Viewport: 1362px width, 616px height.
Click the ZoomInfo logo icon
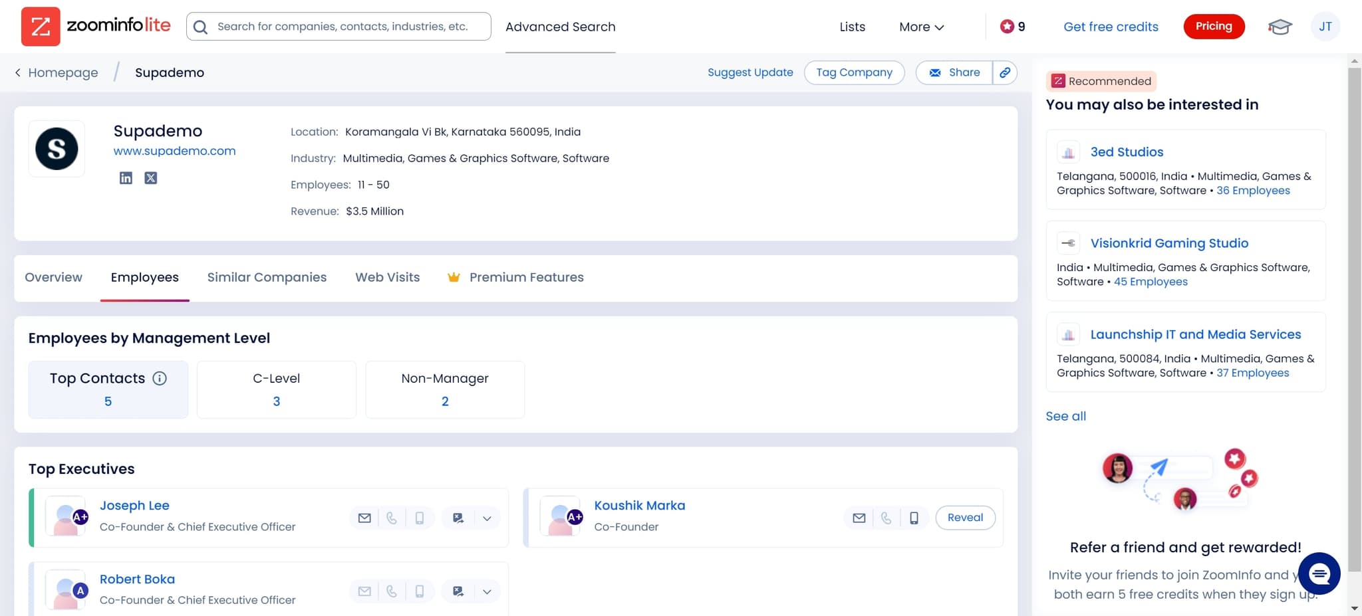click(41, 27)
